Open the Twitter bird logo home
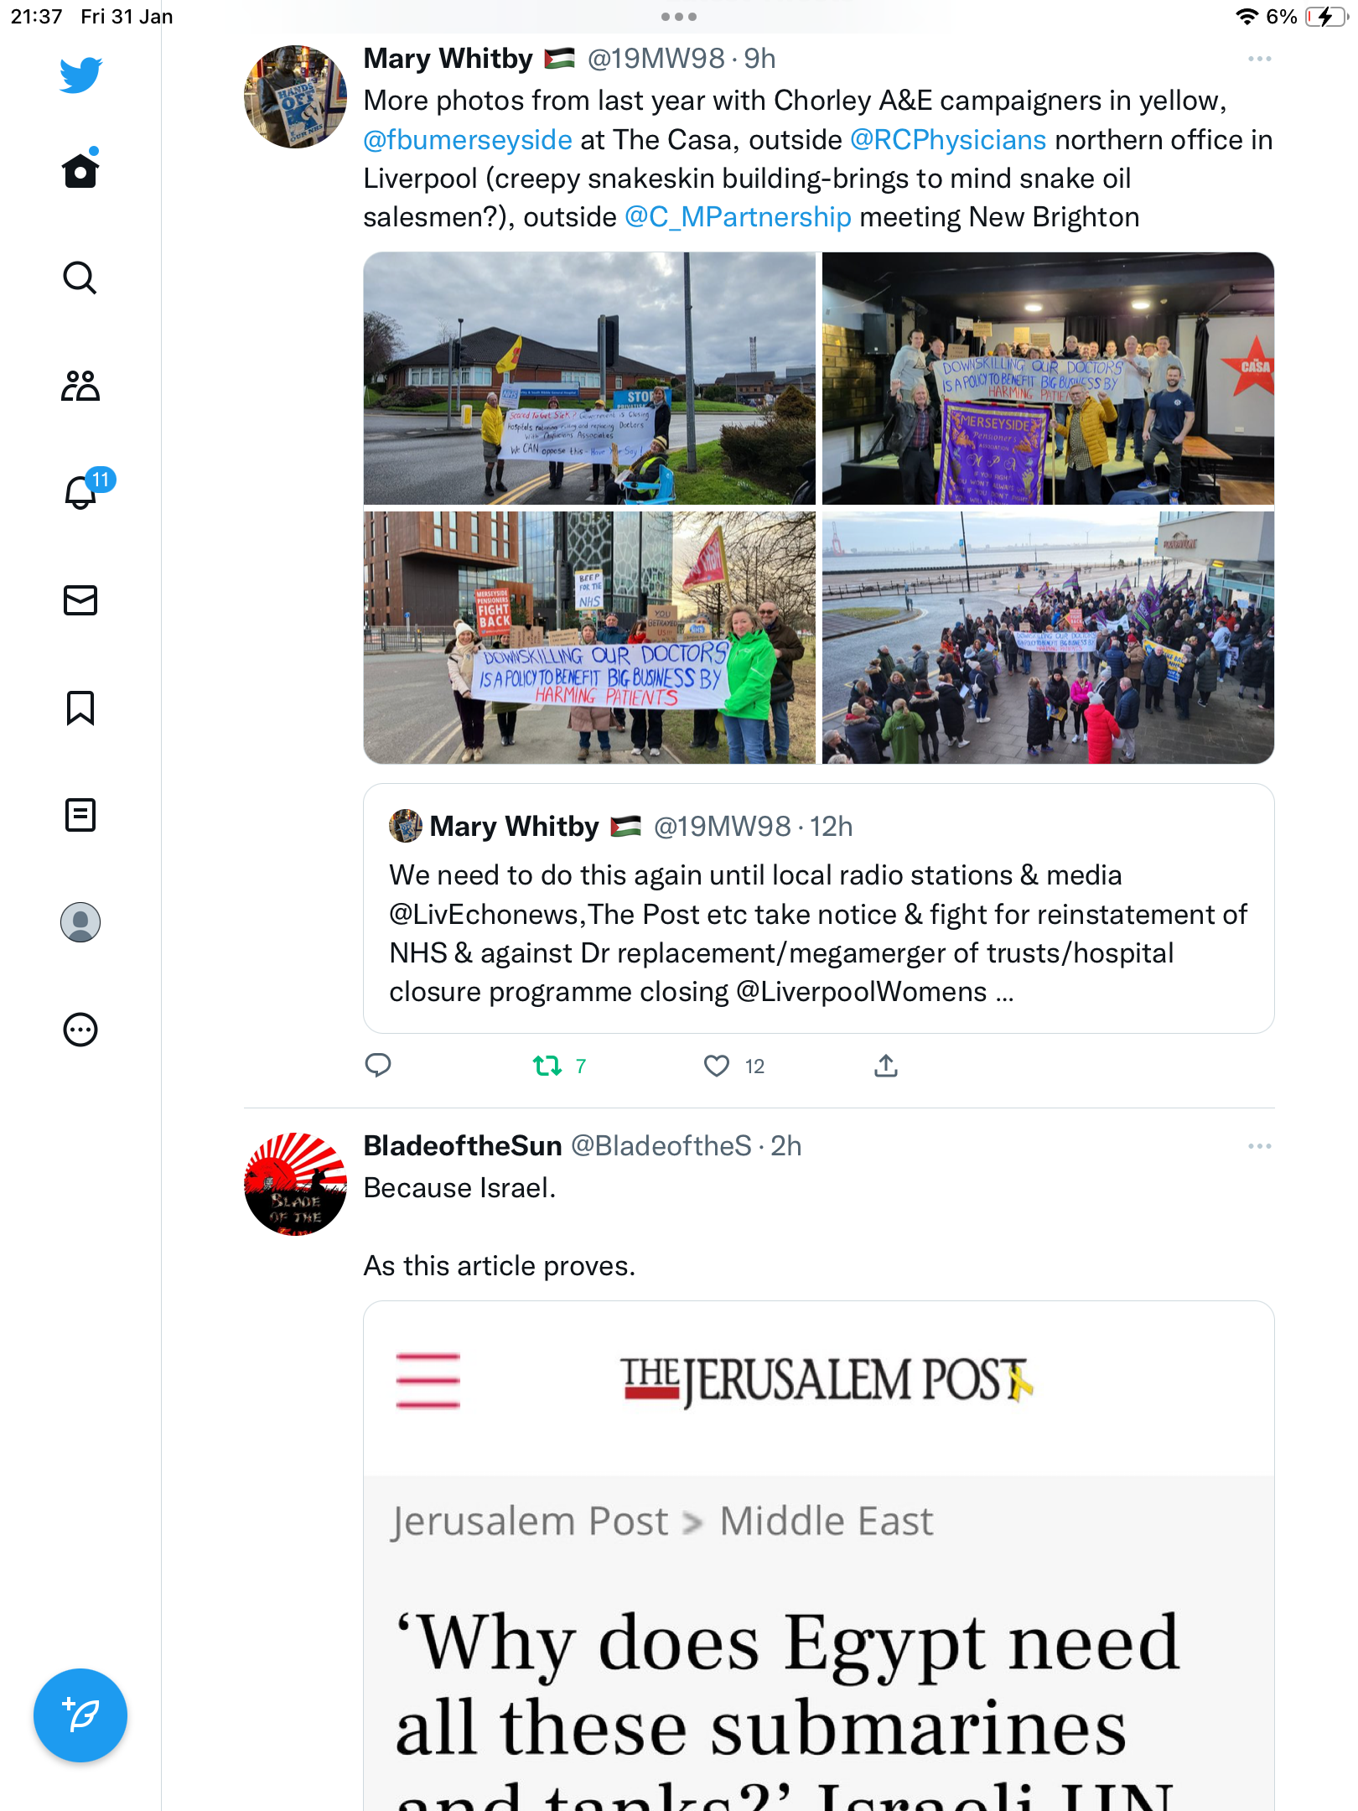The height and width of the screenshot is (1811, 1358). [x=80, y=75]
